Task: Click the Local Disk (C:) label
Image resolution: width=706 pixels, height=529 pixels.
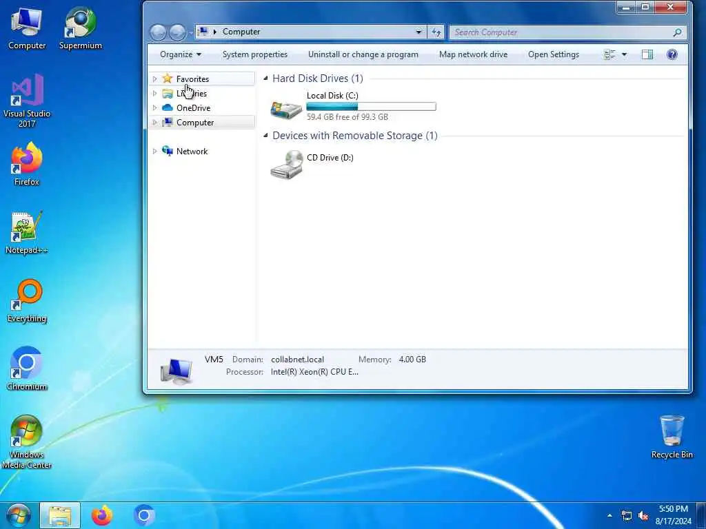Action: 332,95
